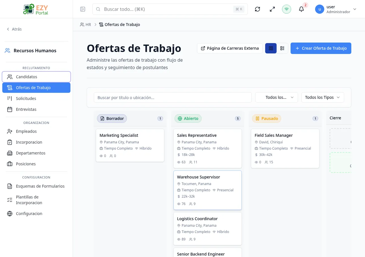Click Ofertas de Trabajo breadcrumb

(x=119, y=25)
